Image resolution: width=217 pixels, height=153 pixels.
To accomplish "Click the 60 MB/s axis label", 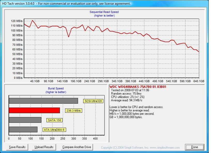I will click(17, 49).
